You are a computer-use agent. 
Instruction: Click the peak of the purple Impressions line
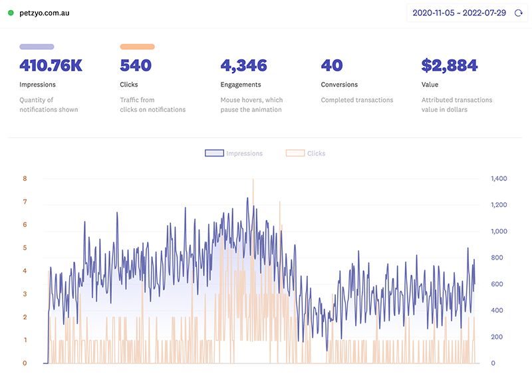tap(249, 198)
